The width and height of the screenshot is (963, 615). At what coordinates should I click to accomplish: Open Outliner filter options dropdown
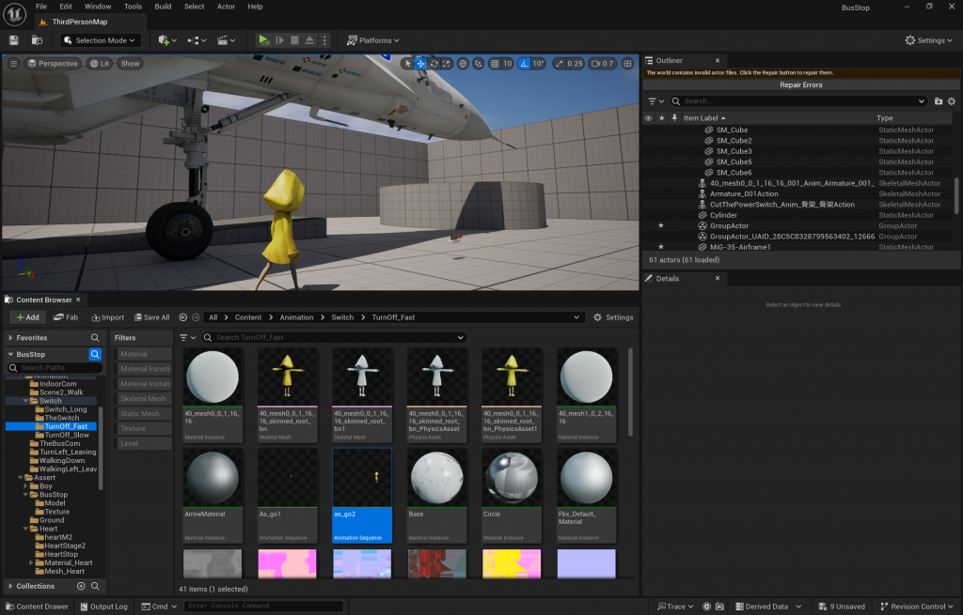pos(655,101)
